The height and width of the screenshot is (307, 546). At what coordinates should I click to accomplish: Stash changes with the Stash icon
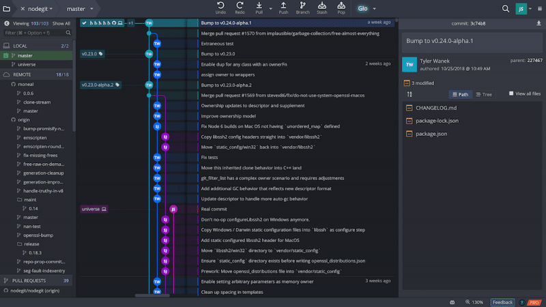pos(322,8)
